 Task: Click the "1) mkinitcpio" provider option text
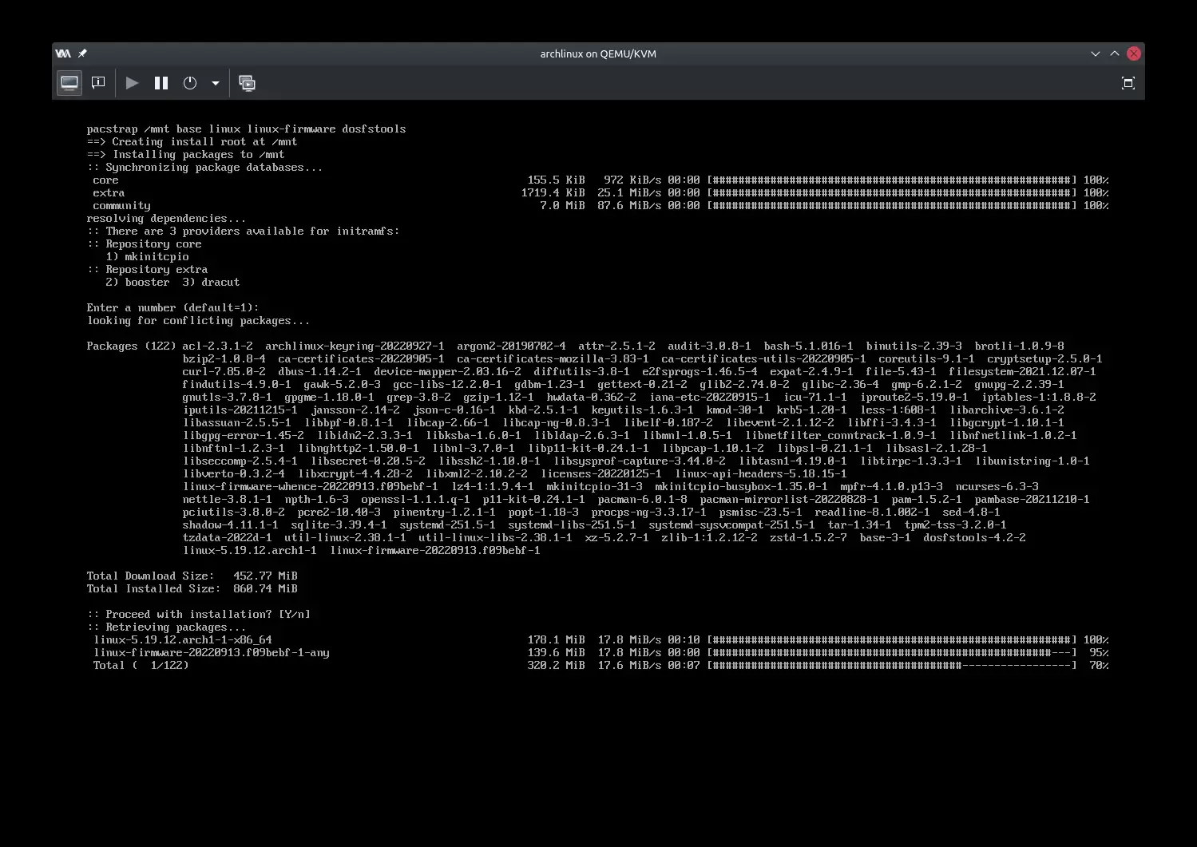(147, 257)
